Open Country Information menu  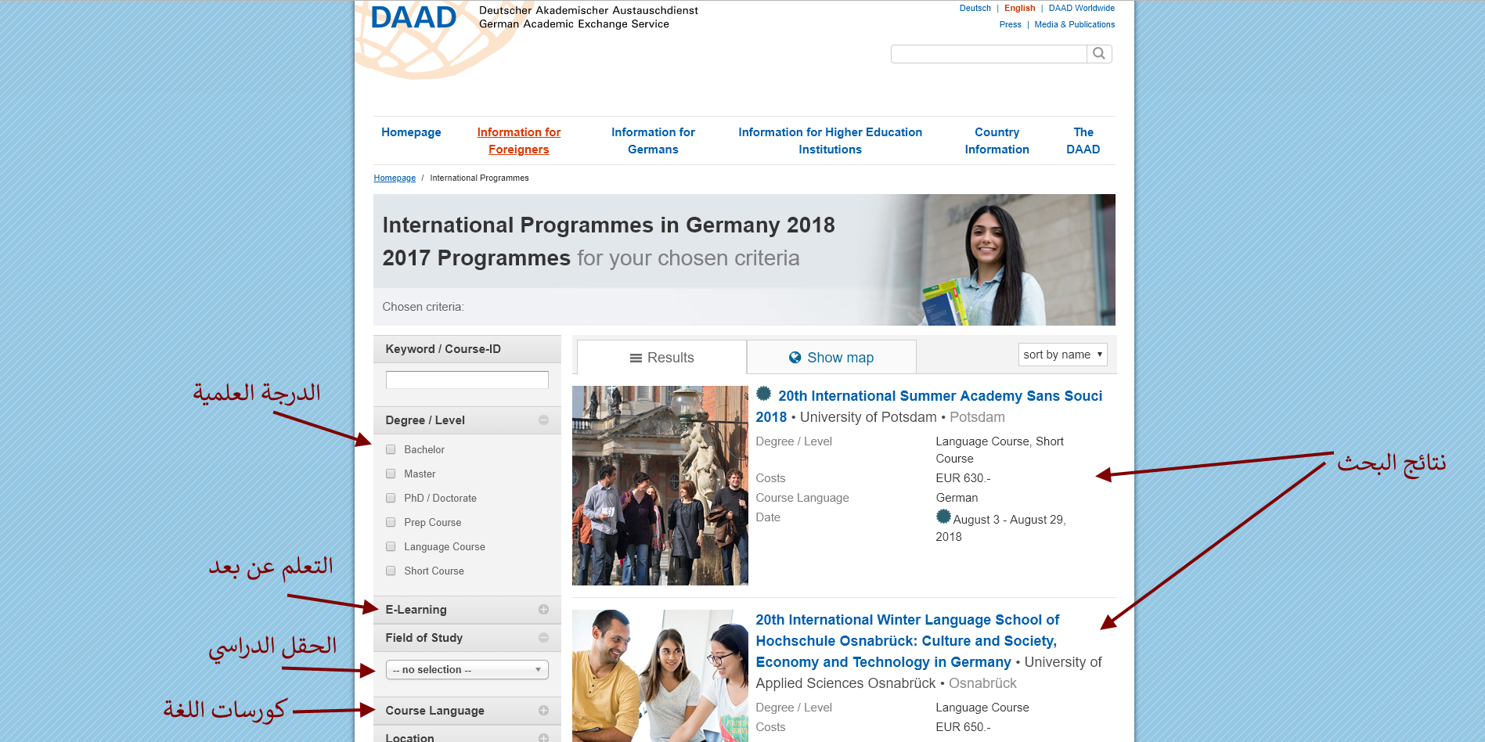pyautogui.click(x=997, y=141)
